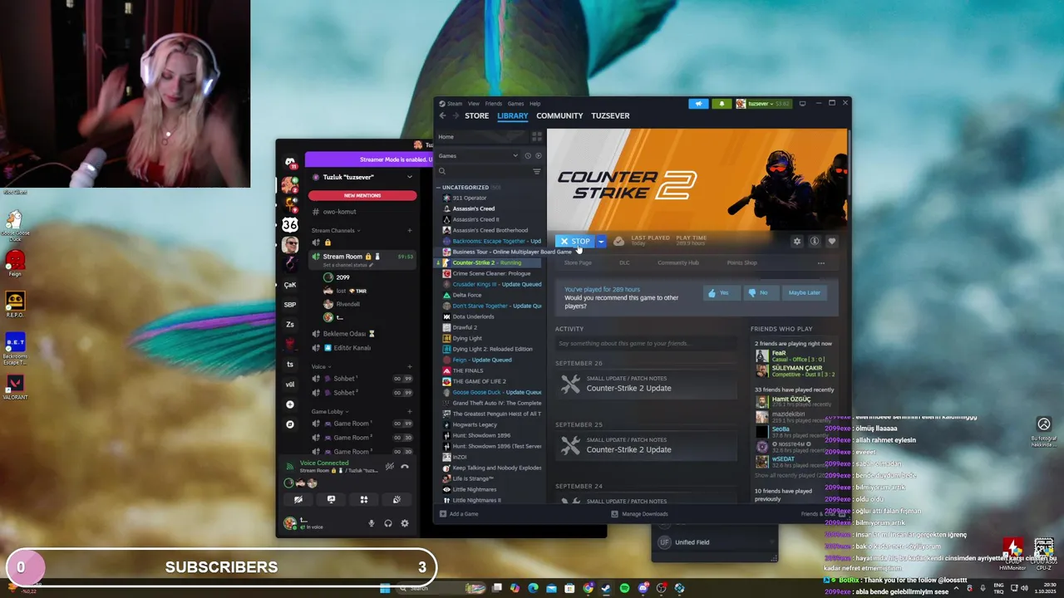1064x598 pixels.
Task: Open more links ellipsis in game nav
Action: (821, 263)
